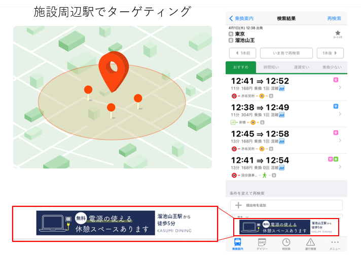The height and width of the screenshot is (258, 361).
Task: Click the plus icon beside 経由地を追加
Action: 238,205
